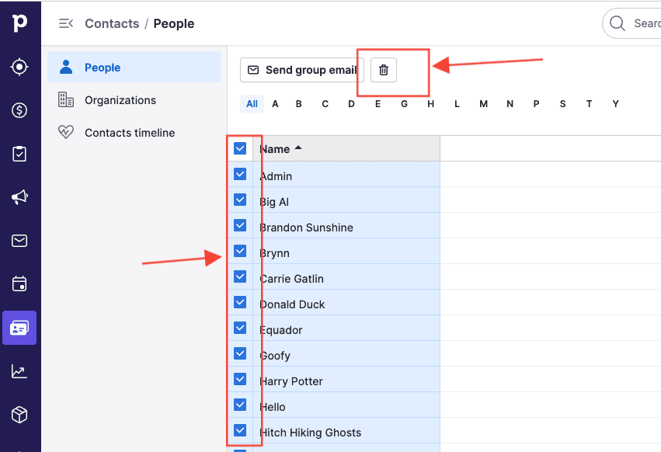The image size is (661, 452).
Task: Open the Donald Duck contact
Action: pyautogui.click(x=292, y=304)
